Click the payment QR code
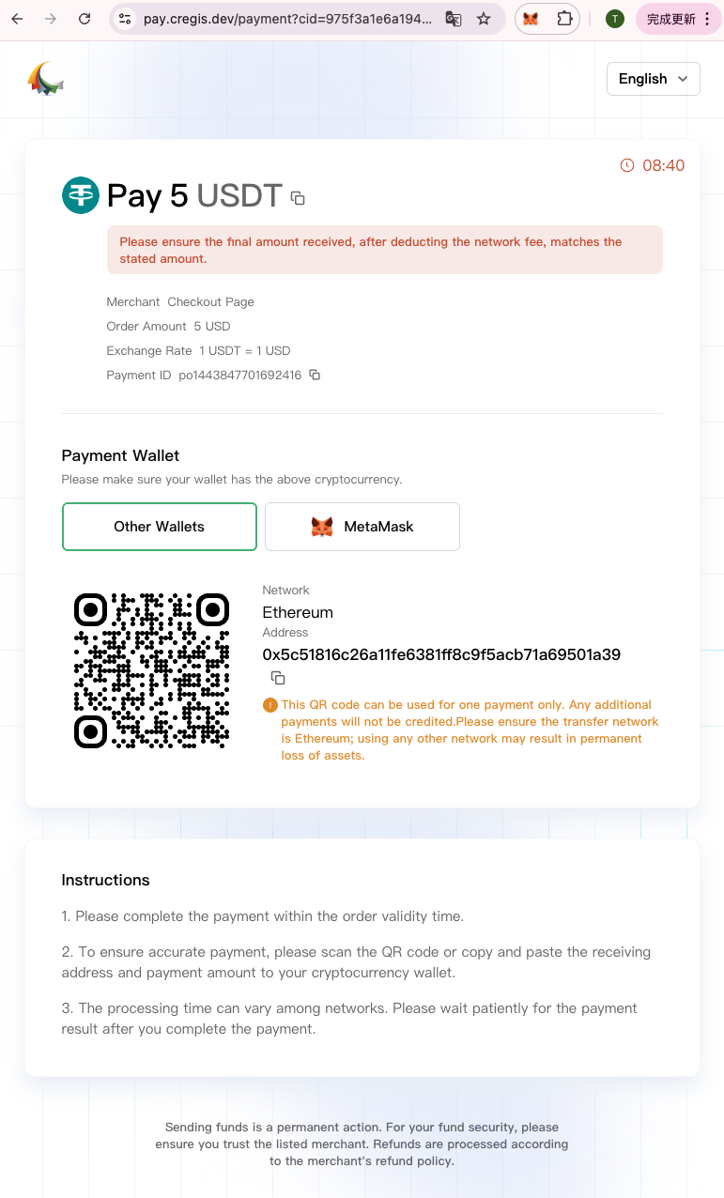The height and width of the screenshot is (1198, 724). [151, 670]
